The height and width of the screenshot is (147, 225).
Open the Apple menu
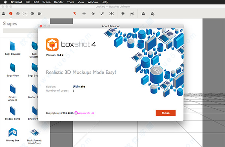(x=5, y=2)
